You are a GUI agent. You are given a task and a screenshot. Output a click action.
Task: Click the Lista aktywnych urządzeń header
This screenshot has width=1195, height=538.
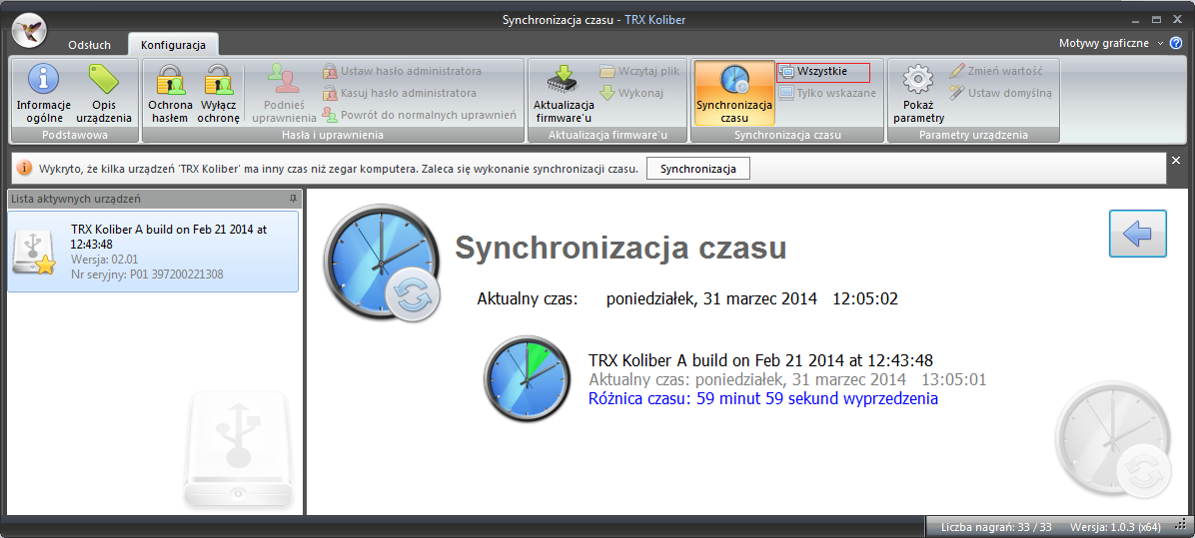click(x=155, y=199)
